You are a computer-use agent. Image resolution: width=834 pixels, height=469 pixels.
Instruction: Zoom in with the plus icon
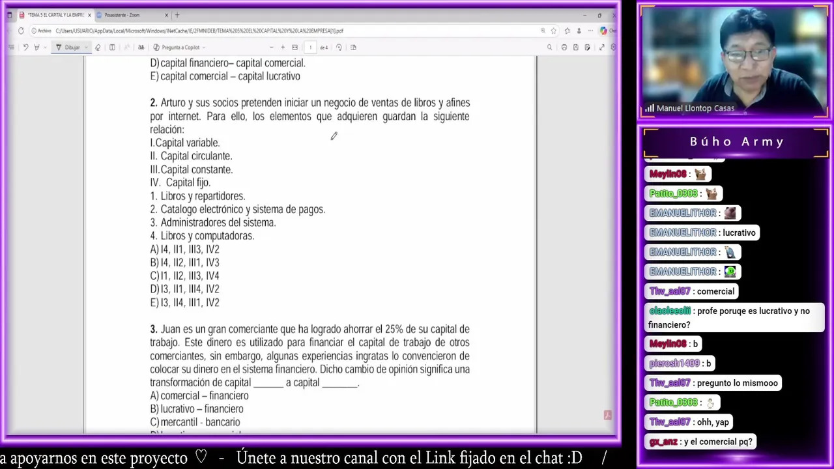point(283,47)
